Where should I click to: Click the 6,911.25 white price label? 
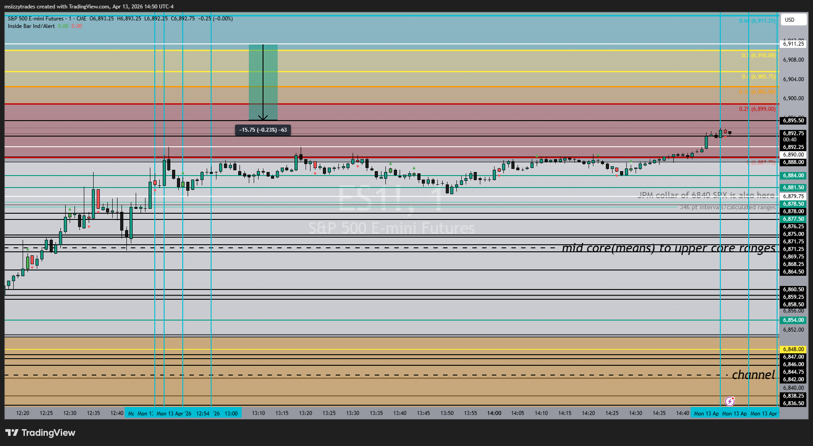point(793,44)
